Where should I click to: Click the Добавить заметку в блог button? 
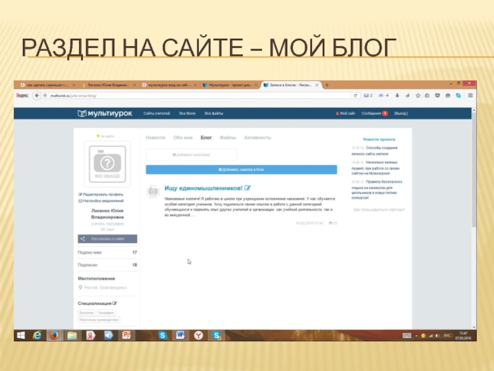(241, 169)
